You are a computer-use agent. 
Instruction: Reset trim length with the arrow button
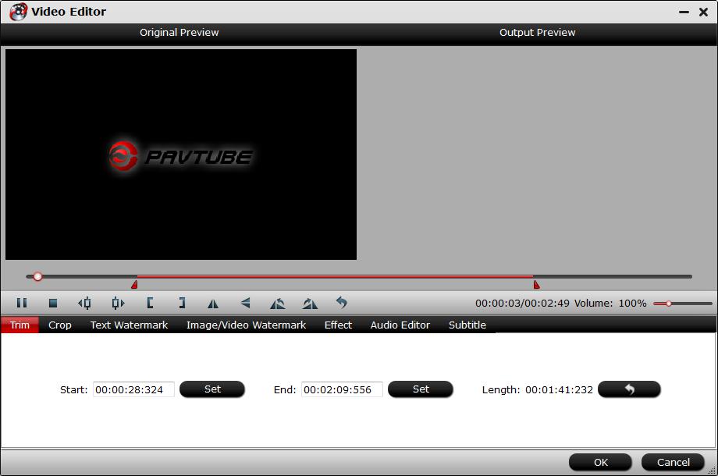pyautogui.click(x=629, y=389)
